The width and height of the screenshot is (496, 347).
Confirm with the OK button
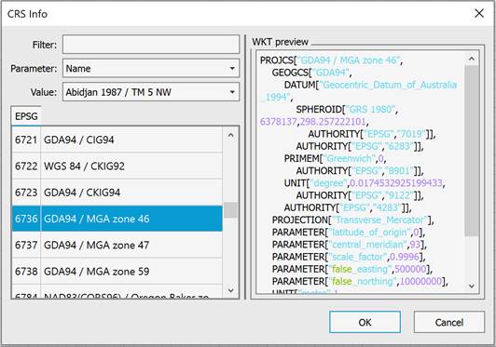click(x=365, y=322)
